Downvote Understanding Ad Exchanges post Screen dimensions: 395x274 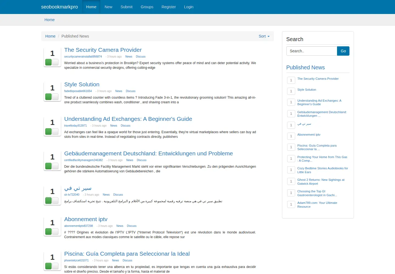(x=55, y=131)
